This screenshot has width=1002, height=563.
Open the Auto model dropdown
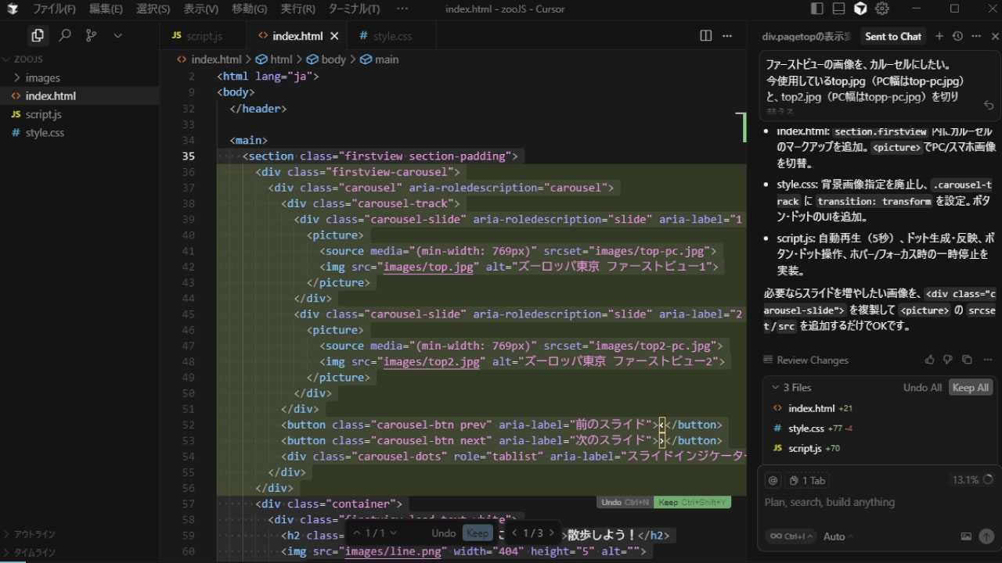pos(838,536)
